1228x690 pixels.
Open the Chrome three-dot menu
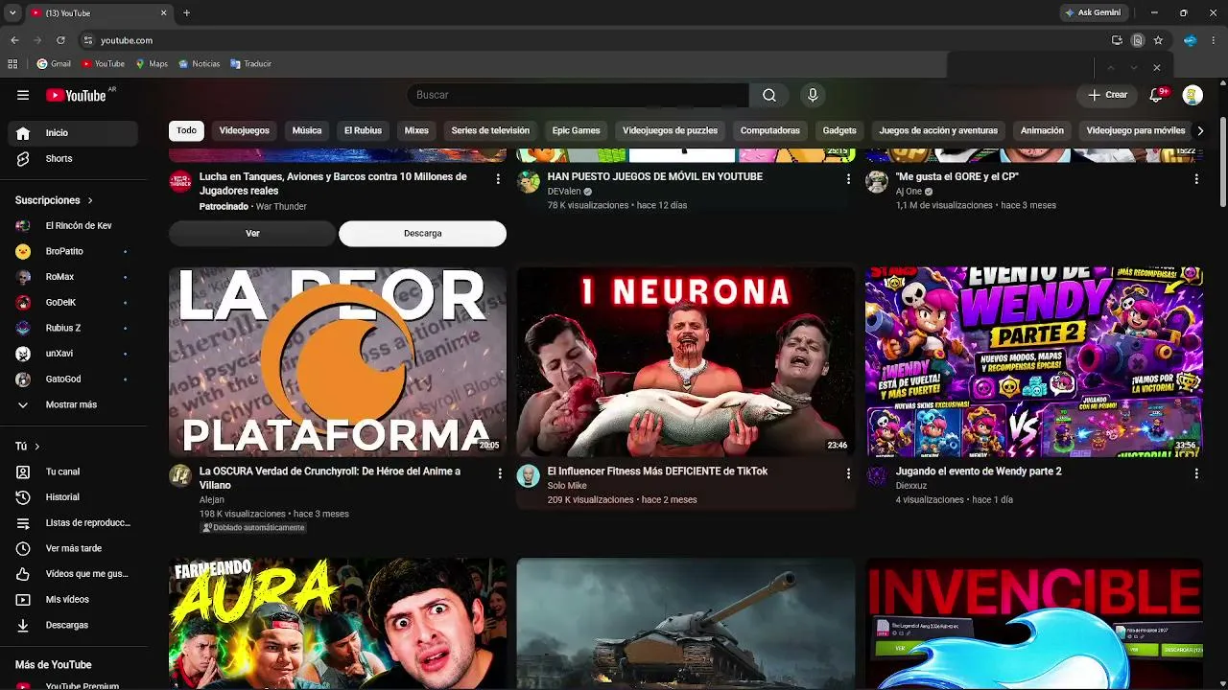pos(1214,40)
